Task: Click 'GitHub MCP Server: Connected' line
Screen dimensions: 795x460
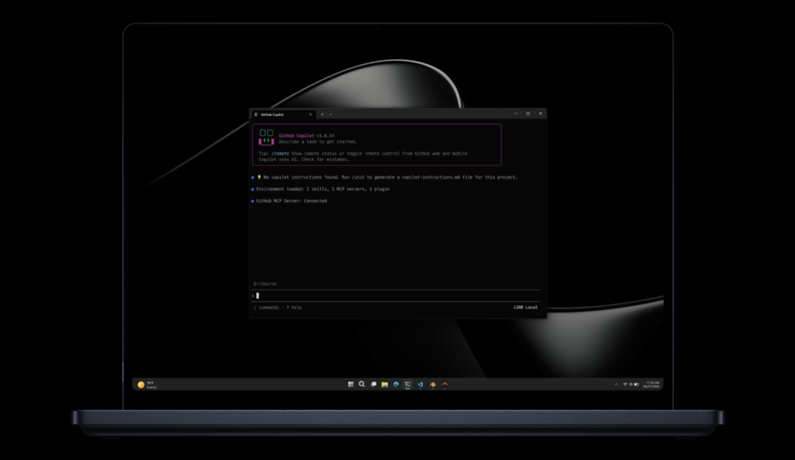Action: (291, 201)
